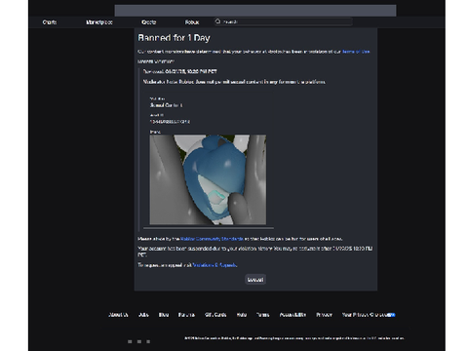Image resolution: width=468 pixels, height=351 pixels.
Task: Open the Robux navigation item
Action: [x=192, y=22]
